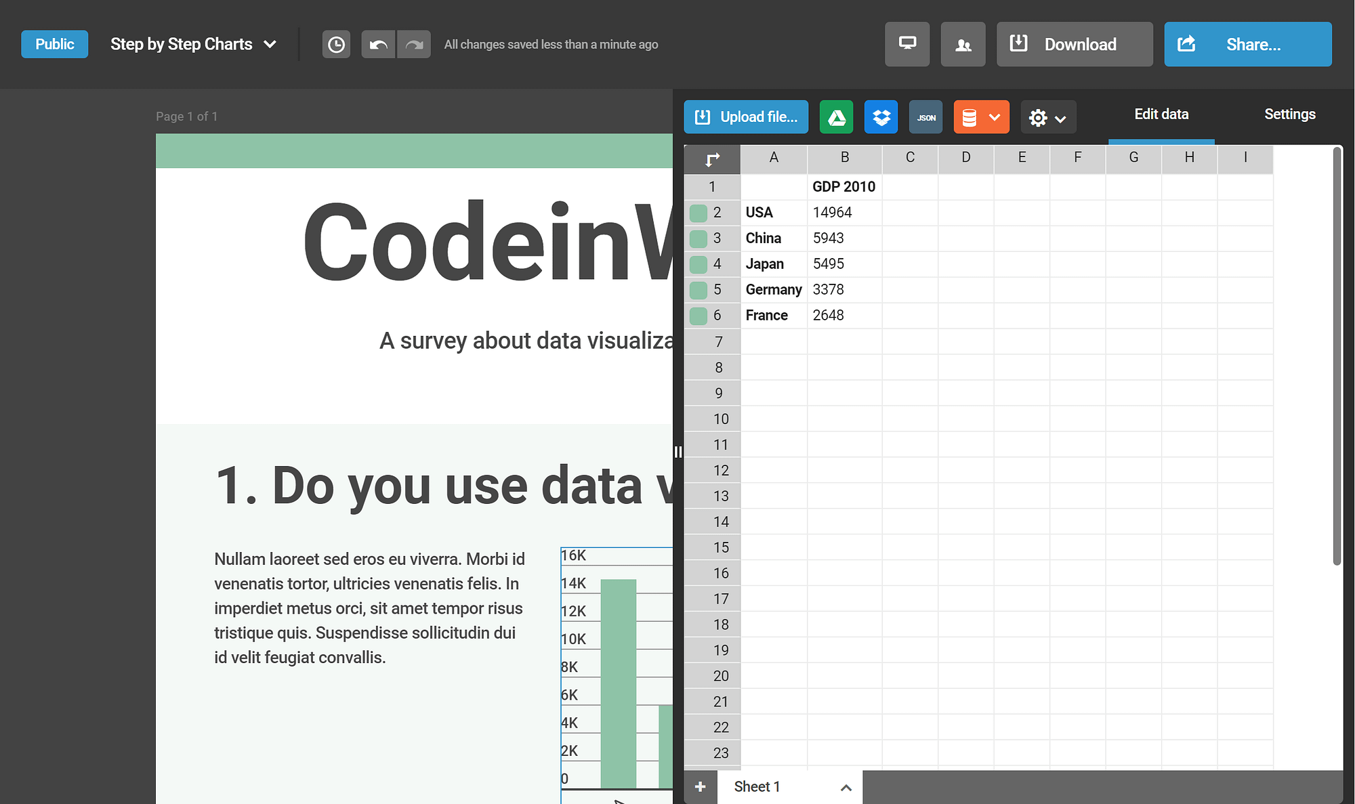Screen dimensions: 1355x804
Task: Click the 3378 value cell
Action: pos(845,290)
